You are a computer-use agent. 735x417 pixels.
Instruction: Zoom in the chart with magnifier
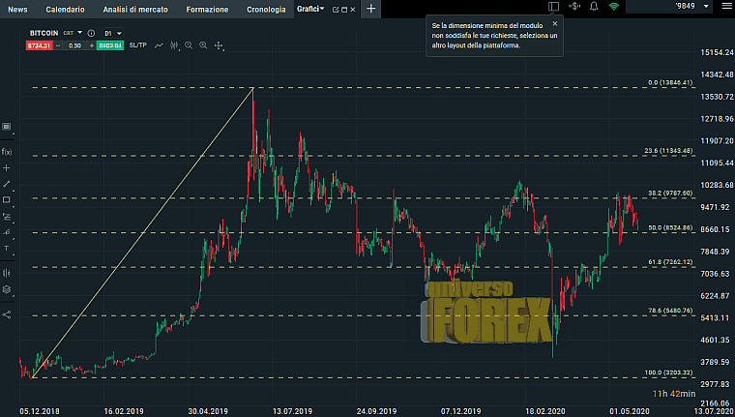(x=203, y=45)
